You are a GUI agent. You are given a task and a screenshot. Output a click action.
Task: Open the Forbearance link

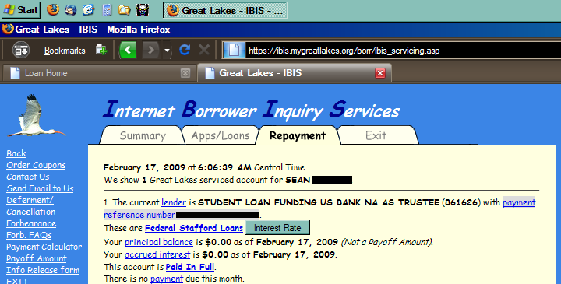point(31,223)
